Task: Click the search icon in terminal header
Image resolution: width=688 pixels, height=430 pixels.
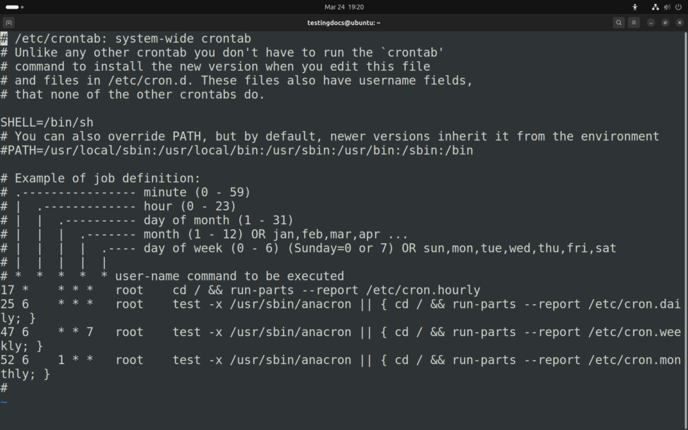Action: [x=618, y=23]
